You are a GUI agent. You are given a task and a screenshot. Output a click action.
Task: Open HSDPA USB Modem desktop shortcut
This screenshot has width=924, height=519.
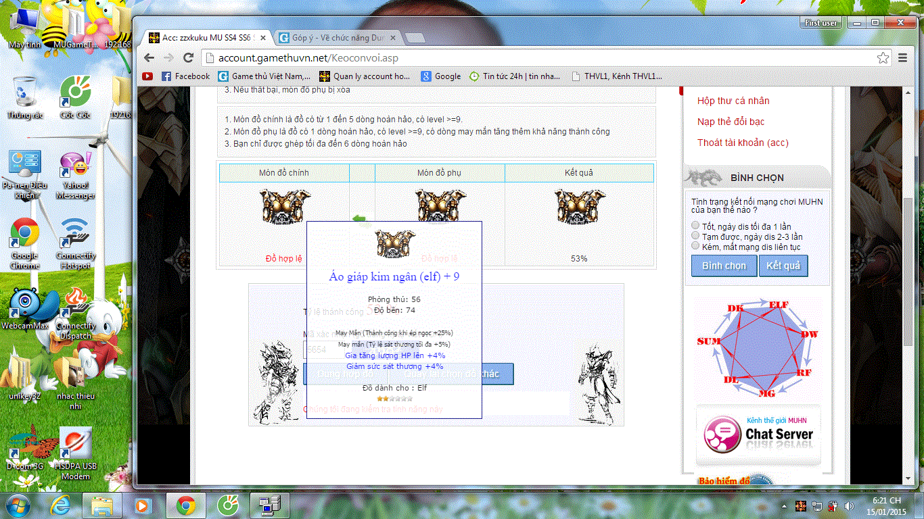coord(76,453)
